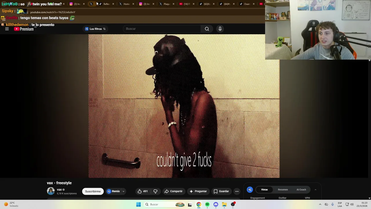The width and height of the screenshot is (371, 209).
Task: Open system tray microphone icon
Action: [332, 204]
